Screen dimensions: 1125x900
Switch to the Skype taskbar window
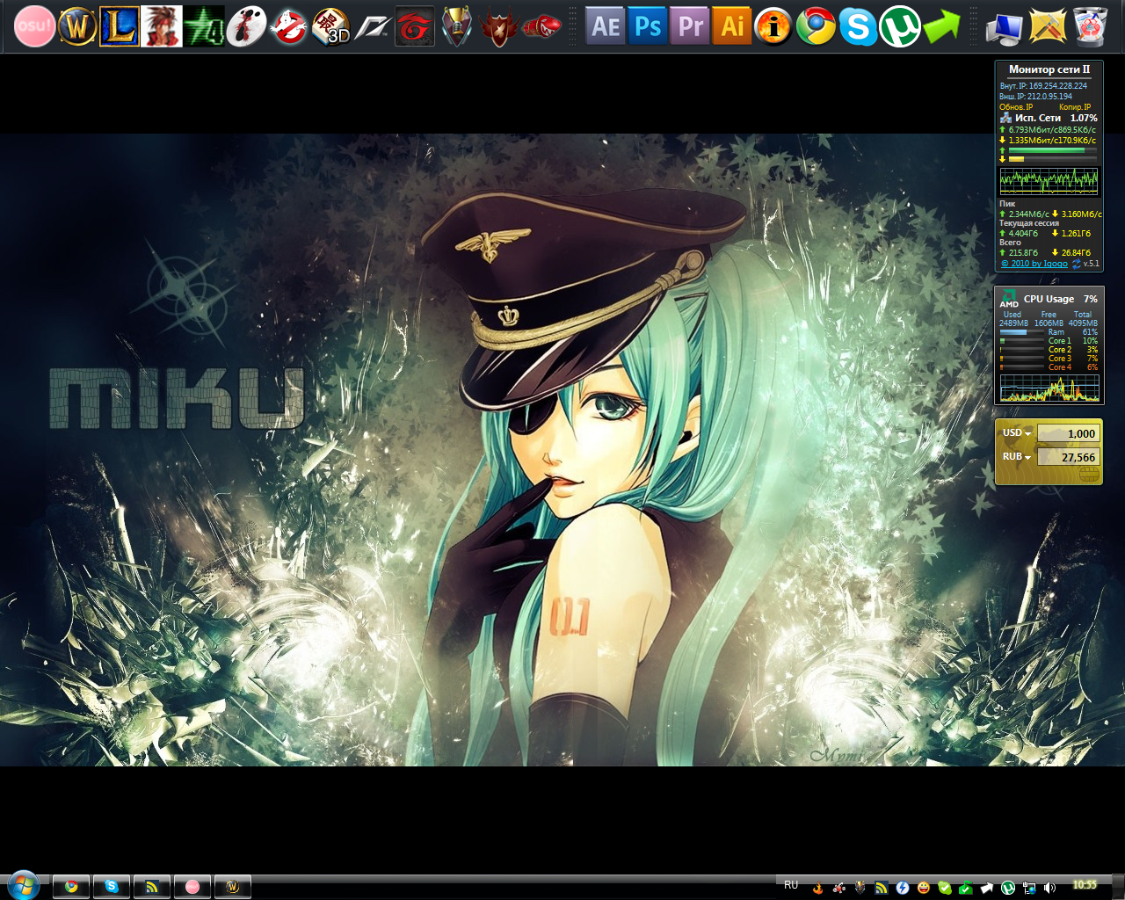112,887
